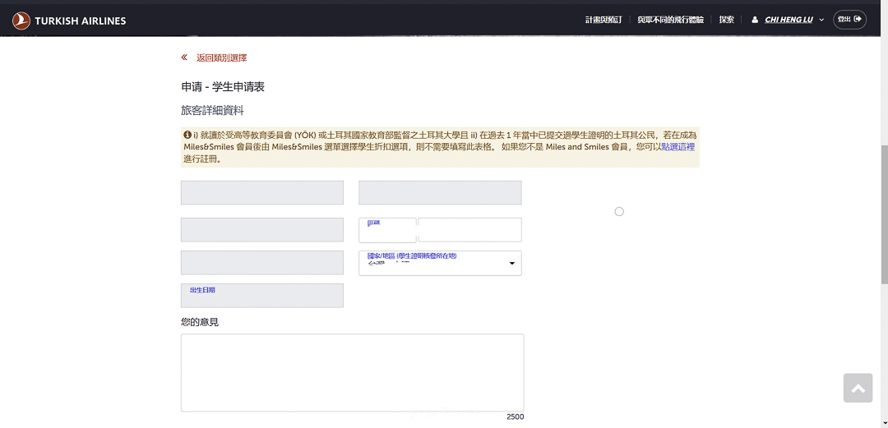This screenshot has height=428, width=888.
Task: Click the info icon in the yellow notice
Action: point(187,135)
